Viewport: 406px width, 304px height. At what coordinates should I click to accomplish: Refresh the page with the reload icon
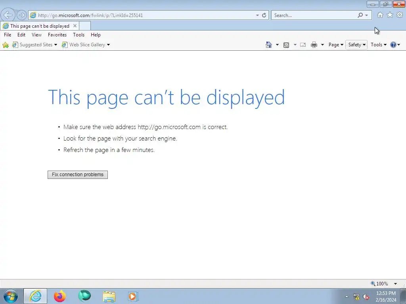click(x=264, y=15)
